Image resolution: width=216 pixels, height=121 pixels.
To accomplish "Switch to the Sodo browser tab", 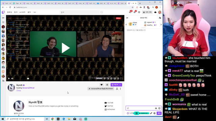I will pyautogui.click(x=101, y=3).
